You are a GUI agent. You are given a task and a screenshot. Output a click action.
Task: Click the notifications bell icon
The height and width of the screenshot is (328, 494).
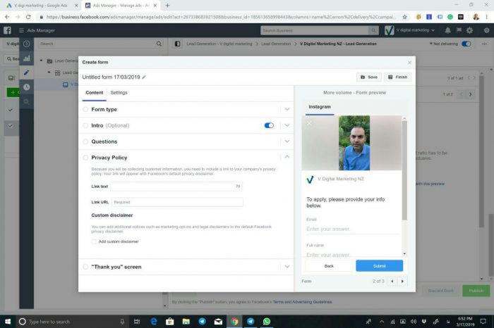(447, 30)
